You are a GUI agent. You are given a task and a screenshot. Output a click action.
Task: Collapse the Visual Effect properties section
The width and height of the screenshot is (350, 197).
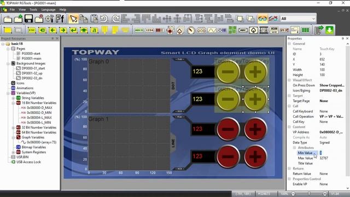[x=289, y=80]
